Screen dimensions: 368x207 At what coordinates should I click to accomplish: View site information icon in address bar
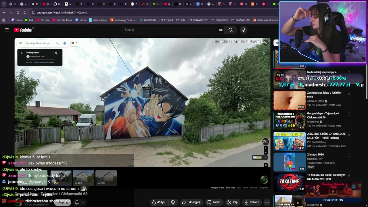point(33,13)
